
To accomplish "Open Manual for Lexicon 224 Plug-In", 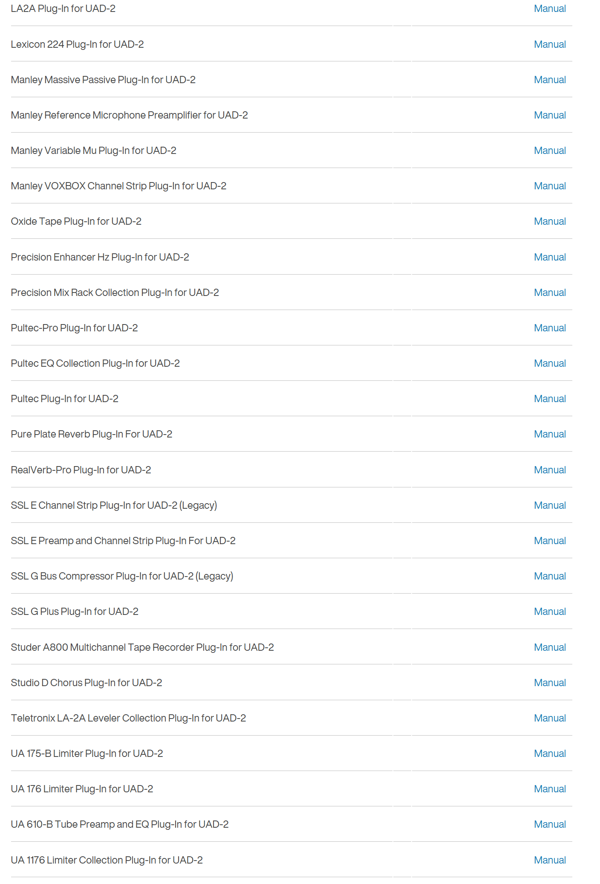I will tap(550, 44).
